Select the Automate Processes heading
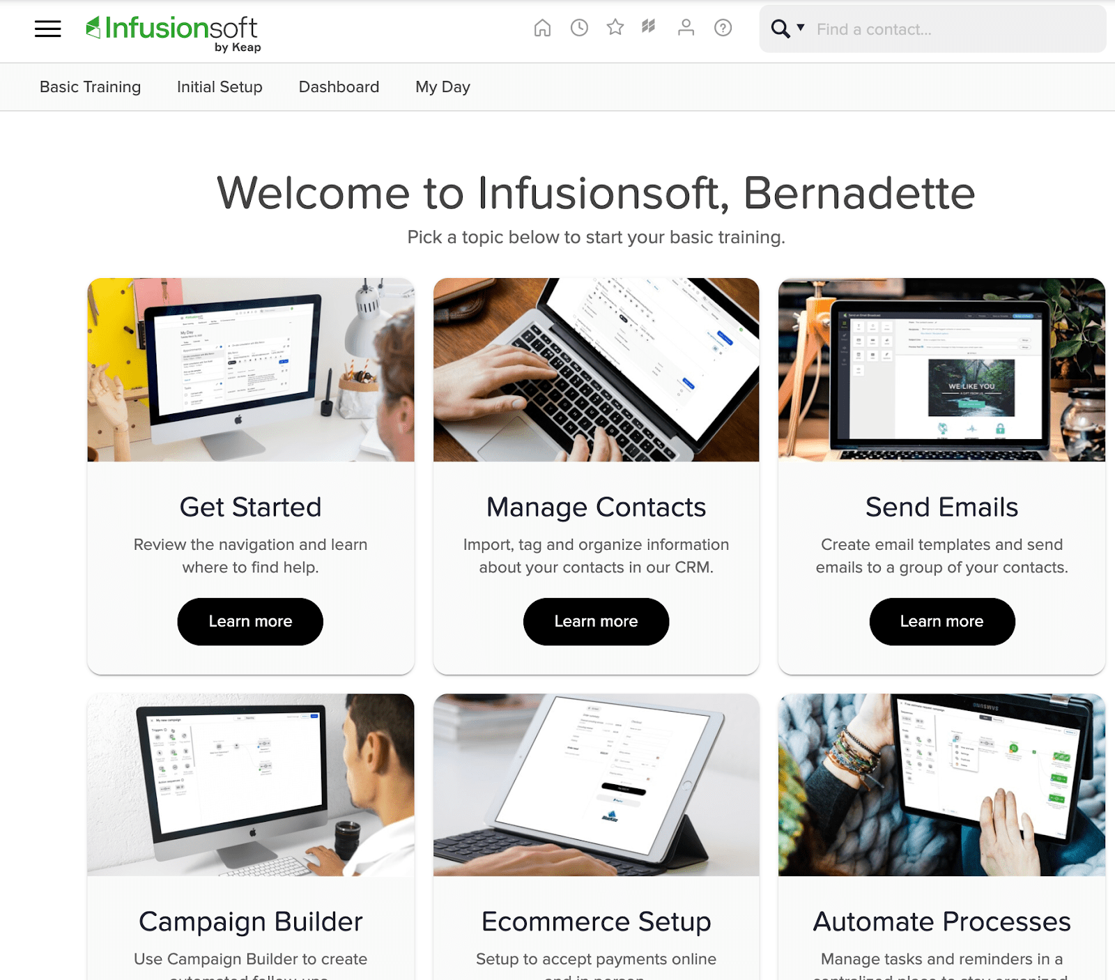The image size is (1115, 980). pos(941,922)
